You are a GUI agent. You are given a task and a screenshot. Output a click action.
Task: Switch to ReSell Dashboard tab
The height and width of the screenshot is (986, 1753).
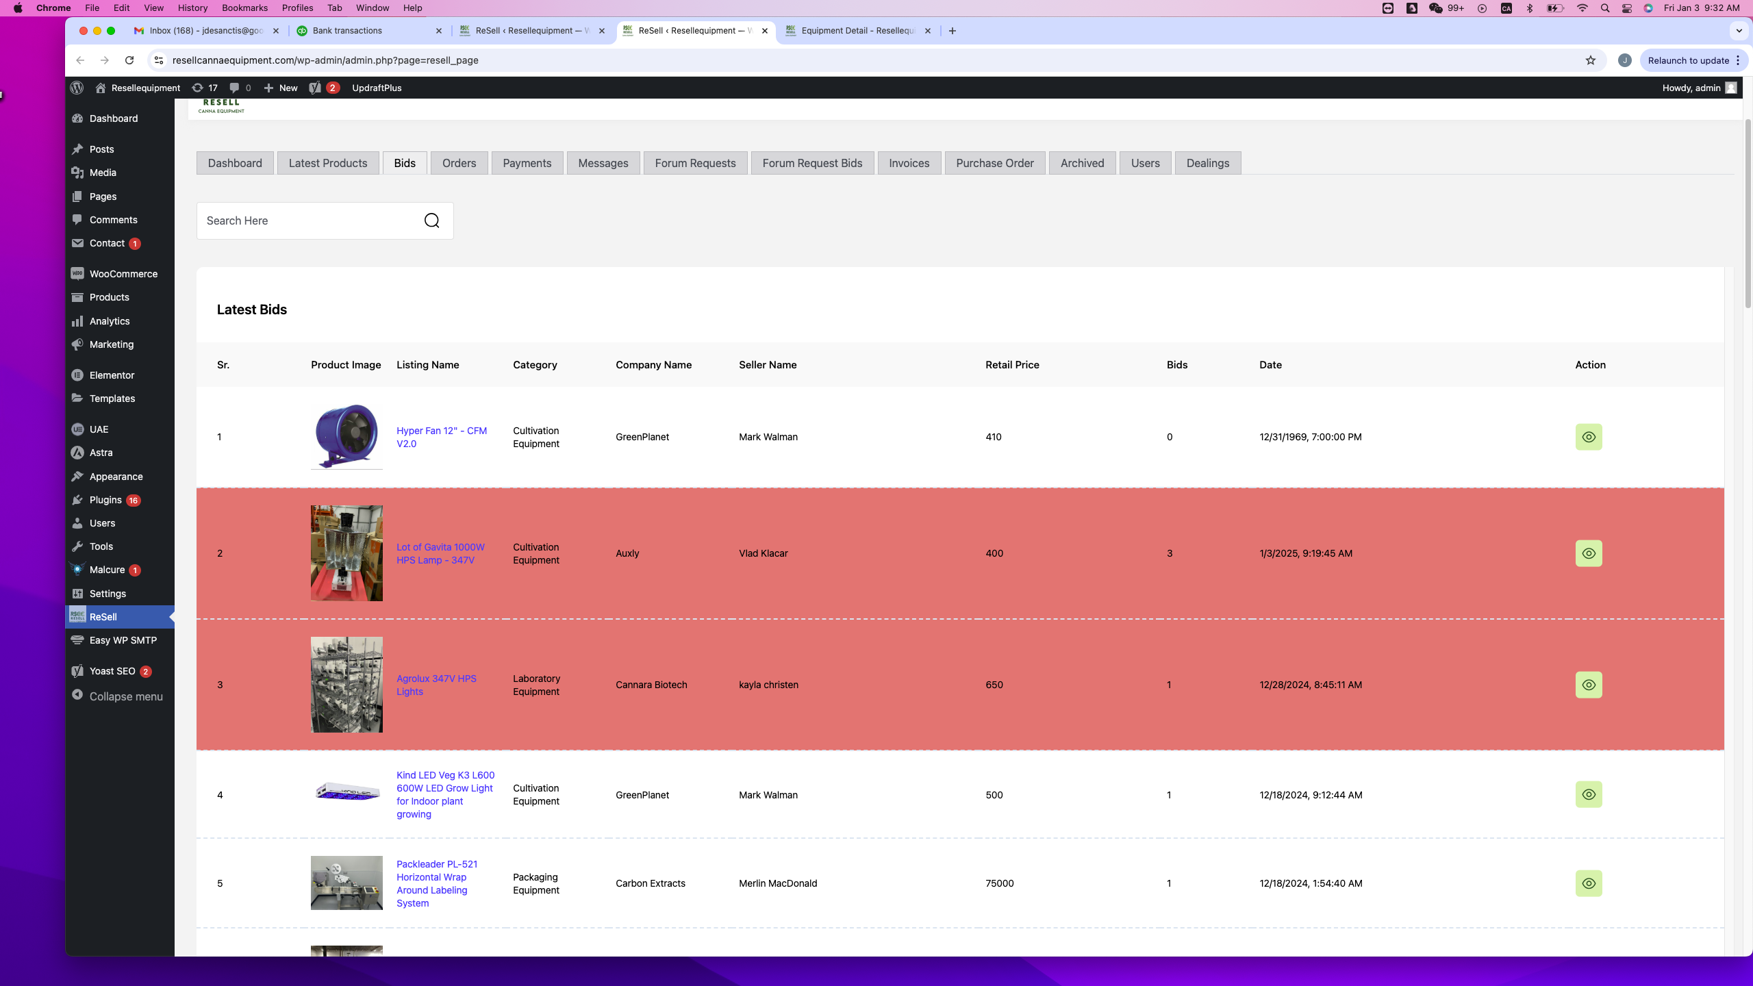tap(235, 163)
